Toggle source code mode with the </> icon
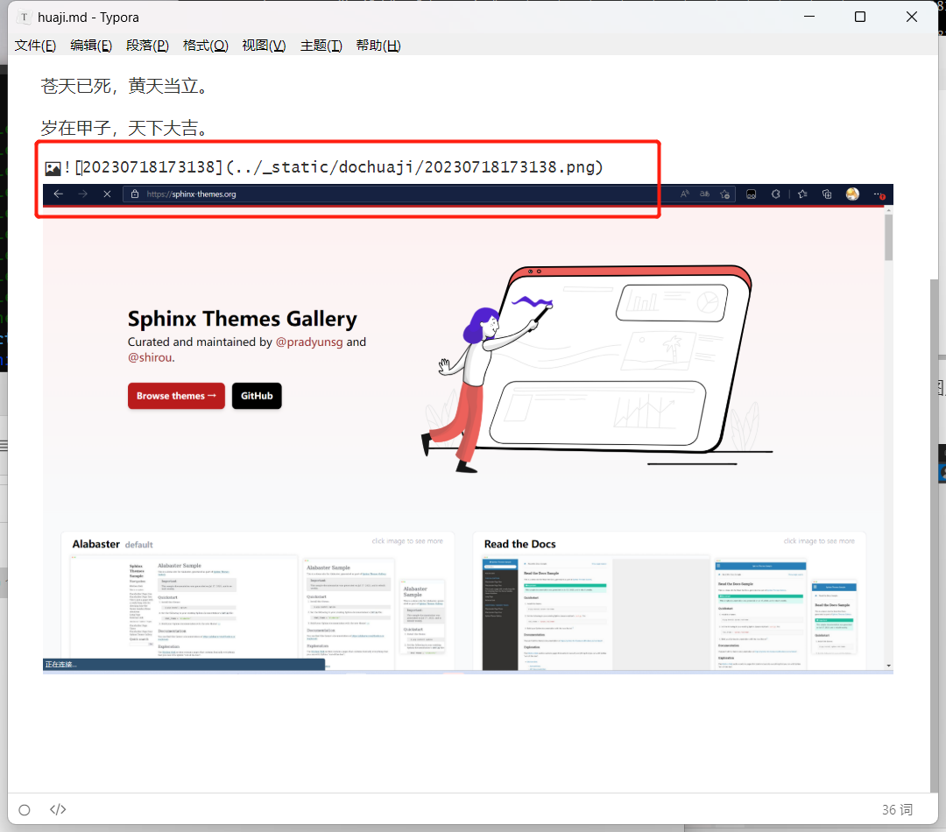Image resolution: width=946 pixels, height=832 pixels. 58,809
